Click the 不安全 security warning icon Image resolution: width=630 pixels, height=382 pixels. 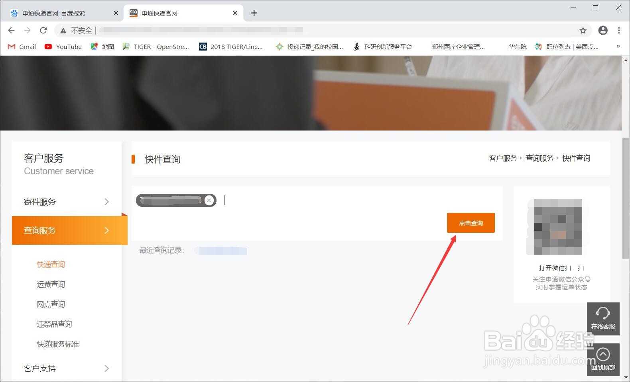click(x=63, y=31)
